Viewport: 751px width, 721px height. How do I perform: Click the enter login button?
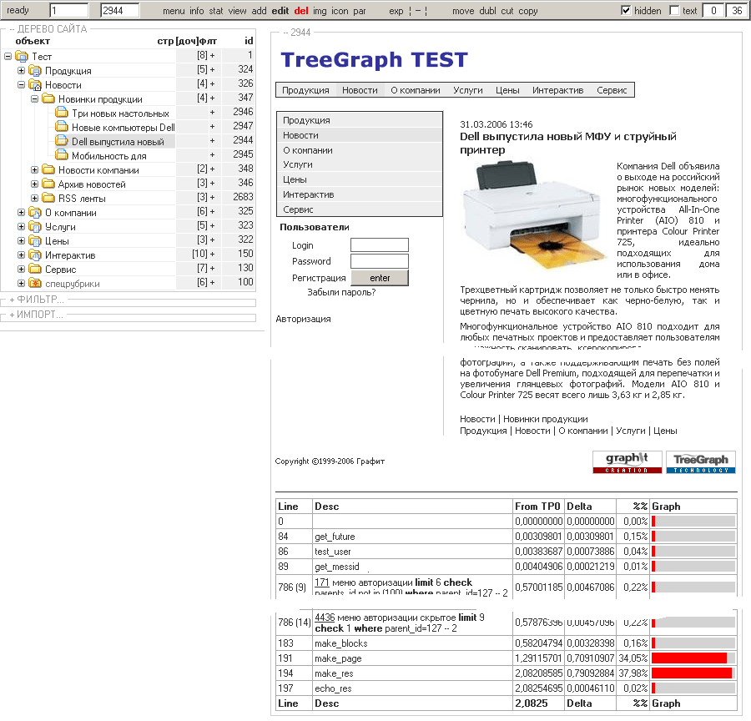(x=380, y=278)
